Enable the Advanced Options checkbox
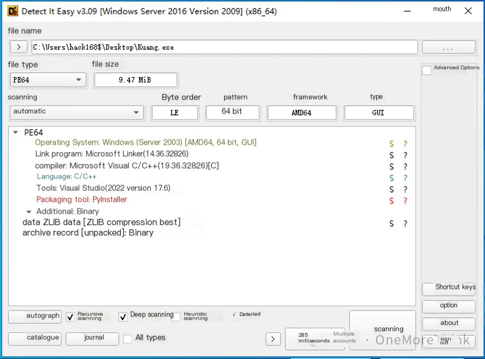This screenshot has width=485, height=359. [x=427, y=70]
